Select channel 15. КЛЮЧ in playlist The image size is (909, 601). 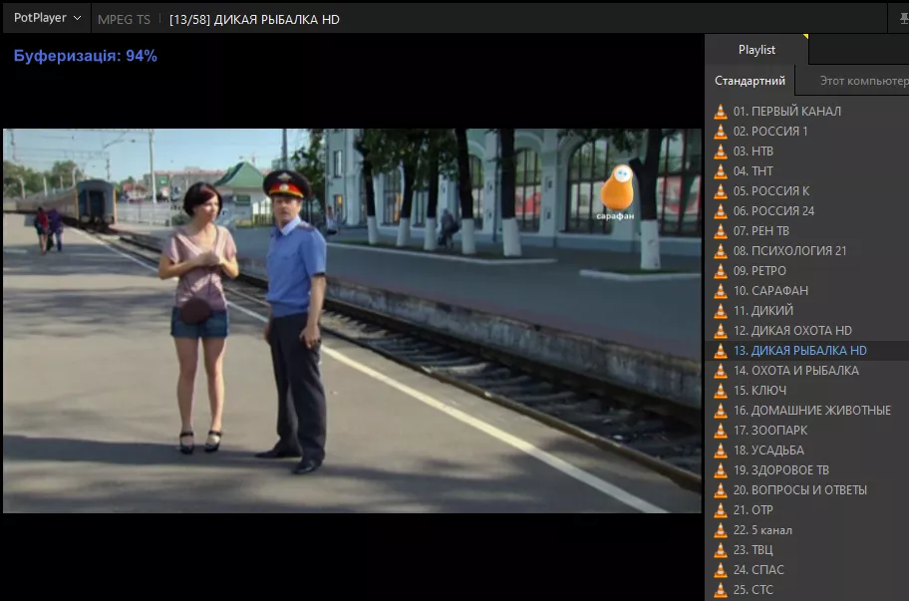click(807, 391)
